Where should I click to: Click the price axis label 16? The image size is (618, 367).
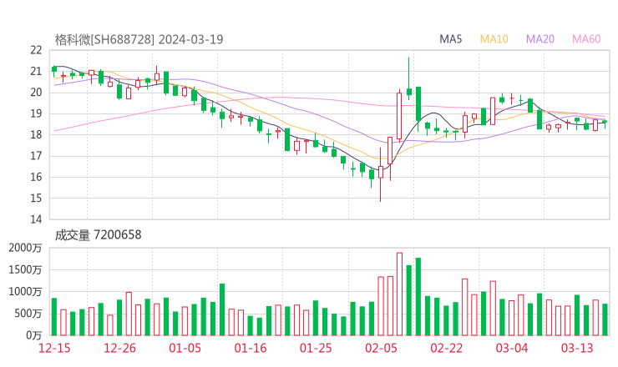point(36,177)
